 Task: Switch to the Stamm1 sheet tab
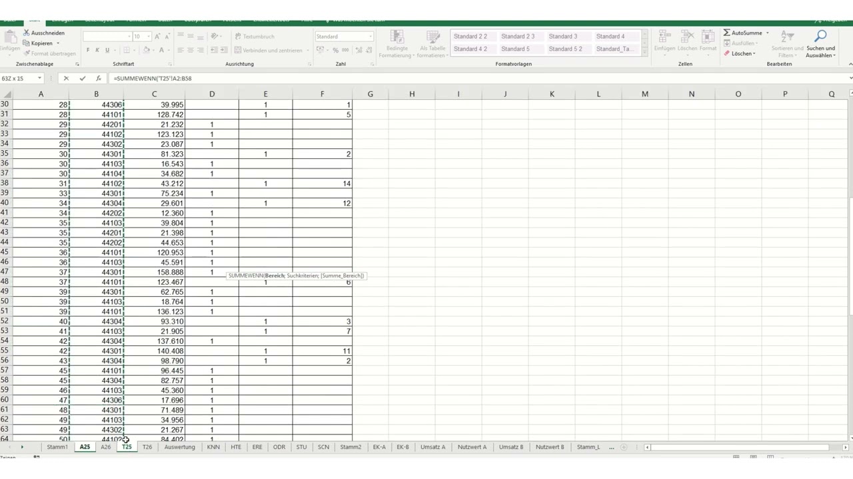click(57, 447)
